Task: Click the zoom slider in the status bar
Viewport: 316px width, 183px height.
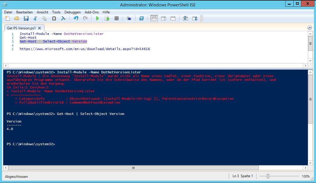Action: pos(268,176)
